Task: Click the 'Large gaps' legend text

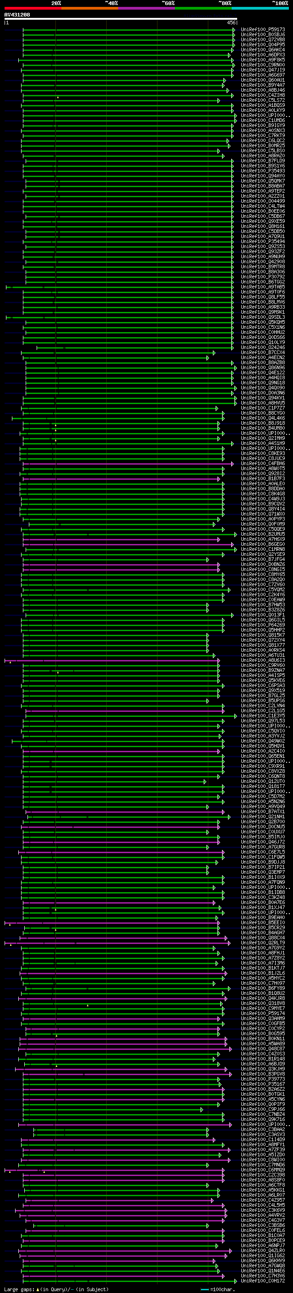Action: [19, 1289]
